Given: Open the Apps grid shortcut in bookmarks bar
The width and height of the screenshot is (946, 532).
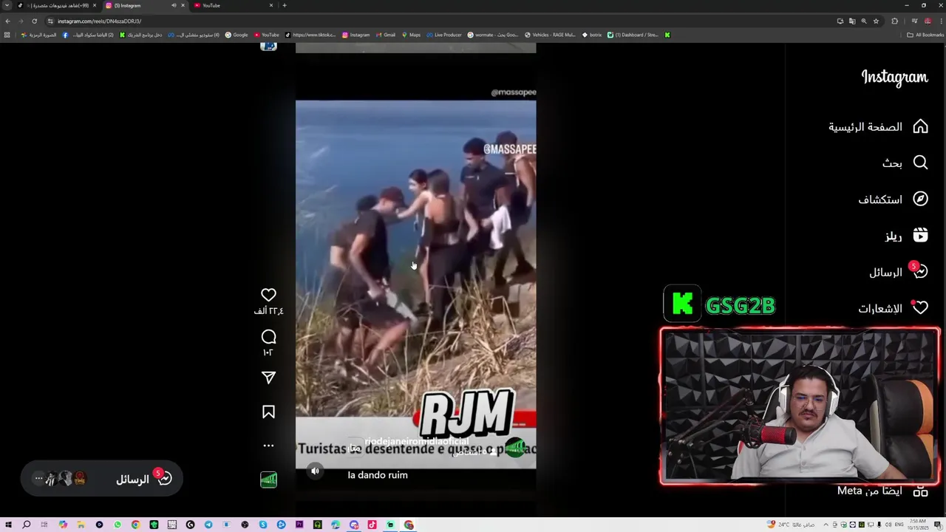Looking at the screenshot, I should (7, 35).
